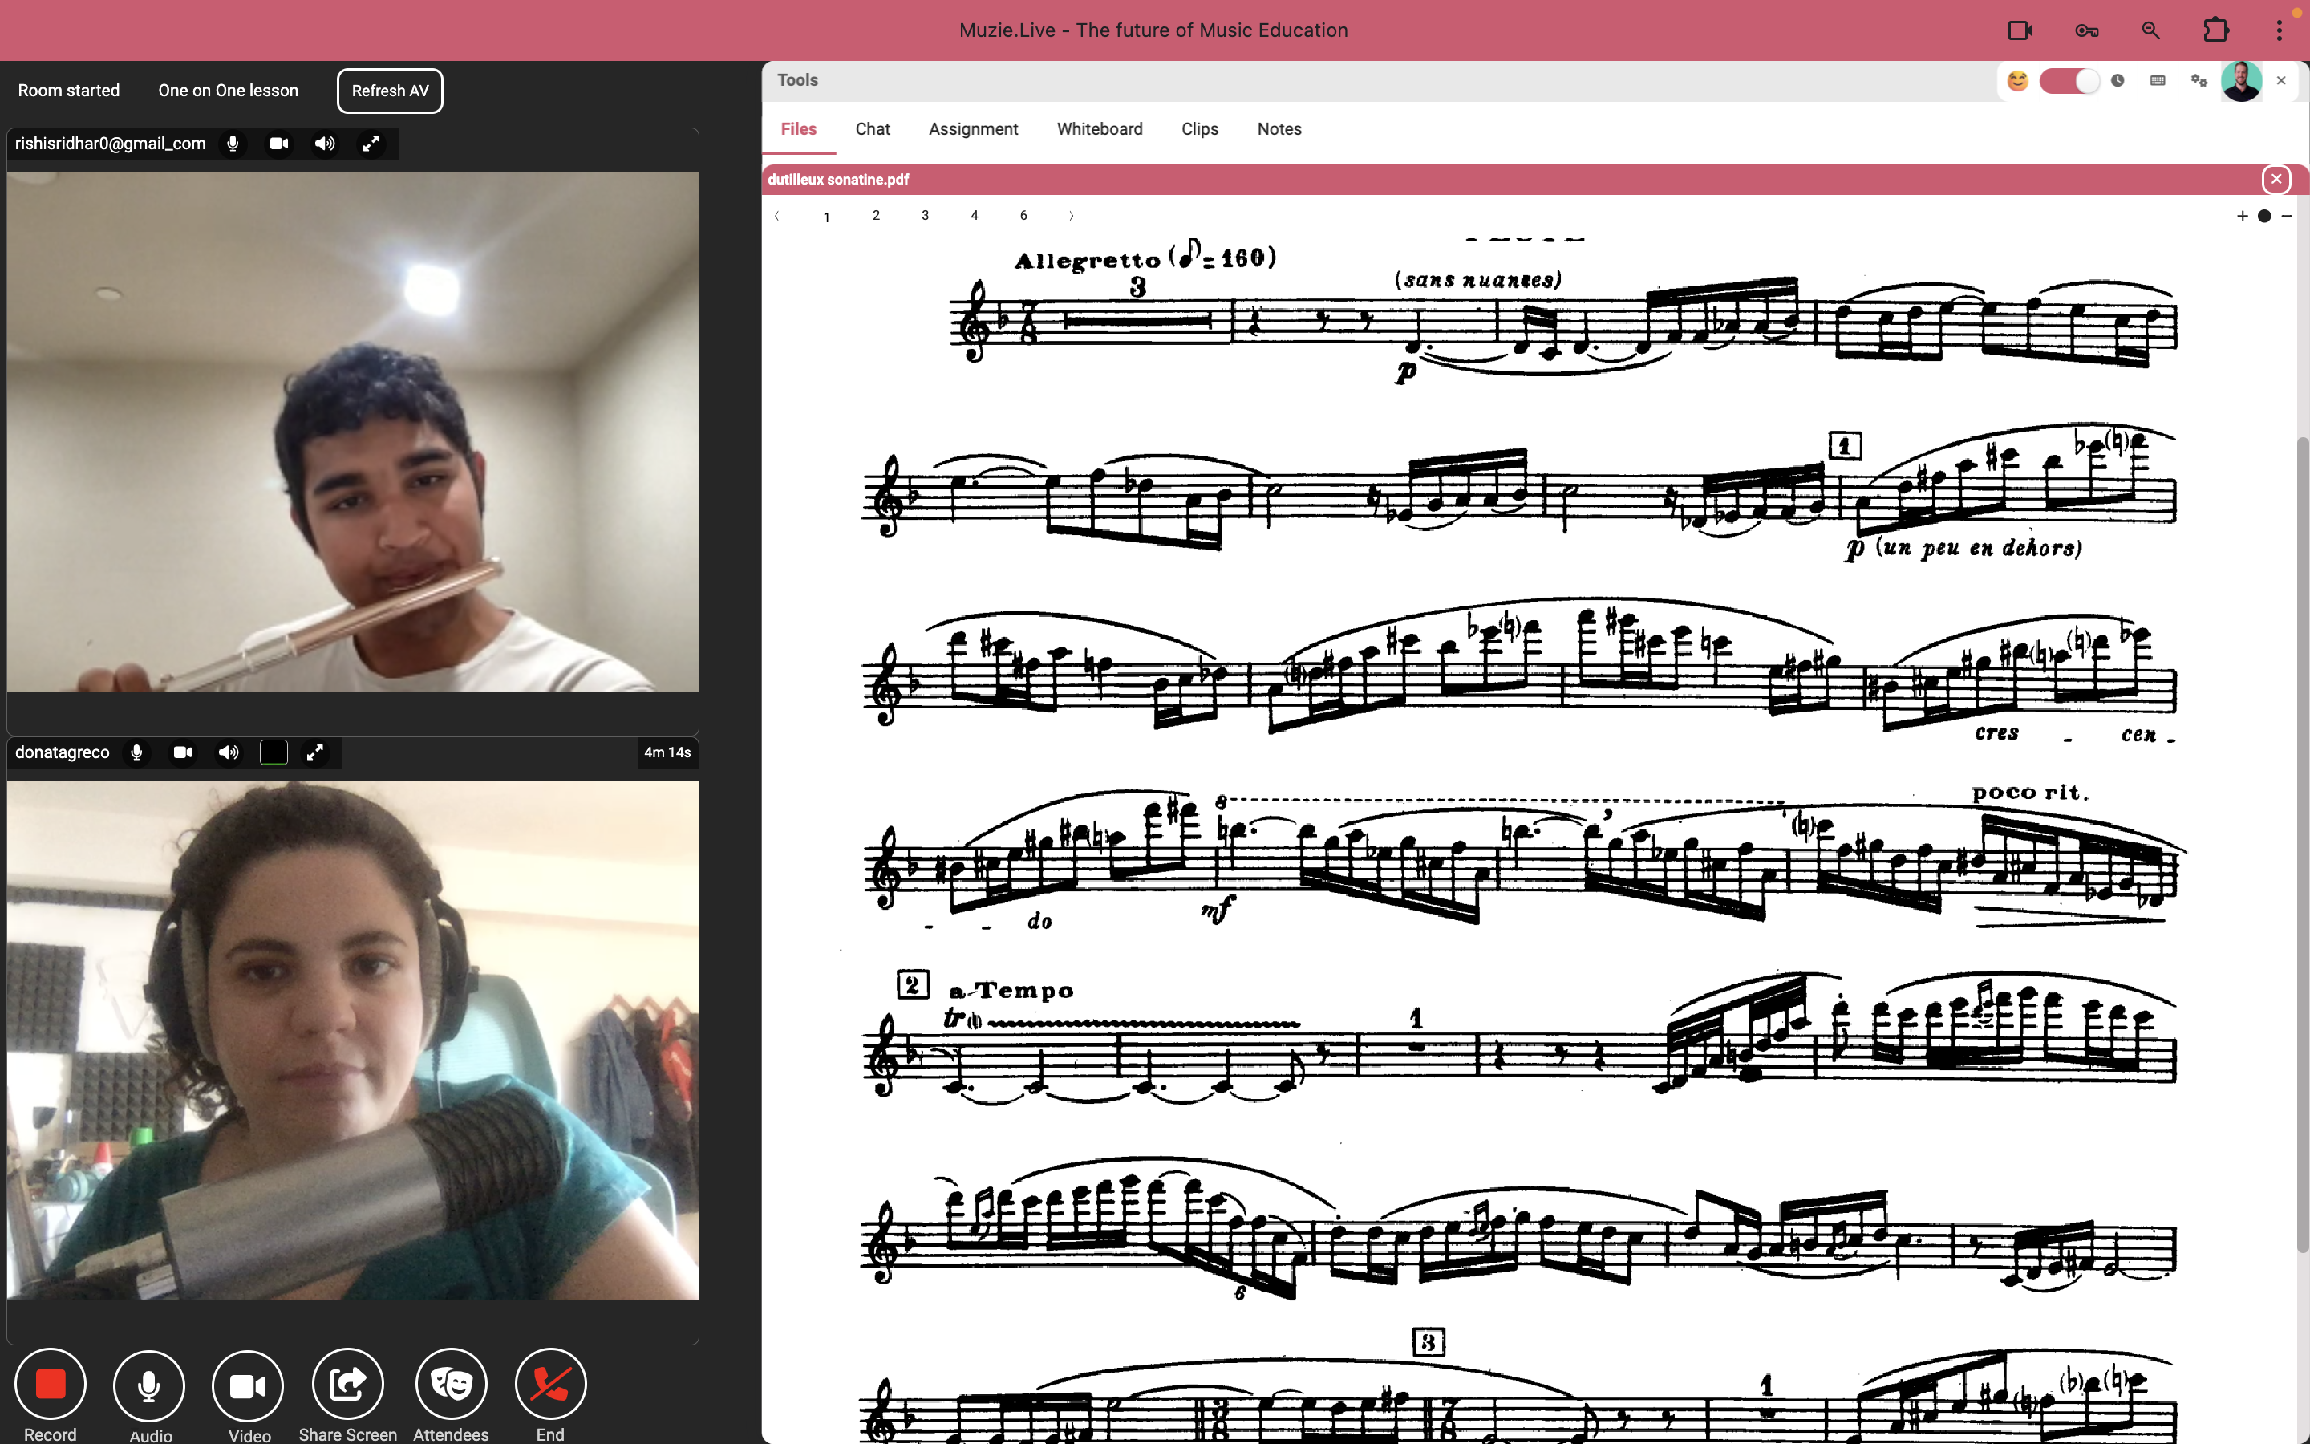Open the Assignment tab

point(973,129)
